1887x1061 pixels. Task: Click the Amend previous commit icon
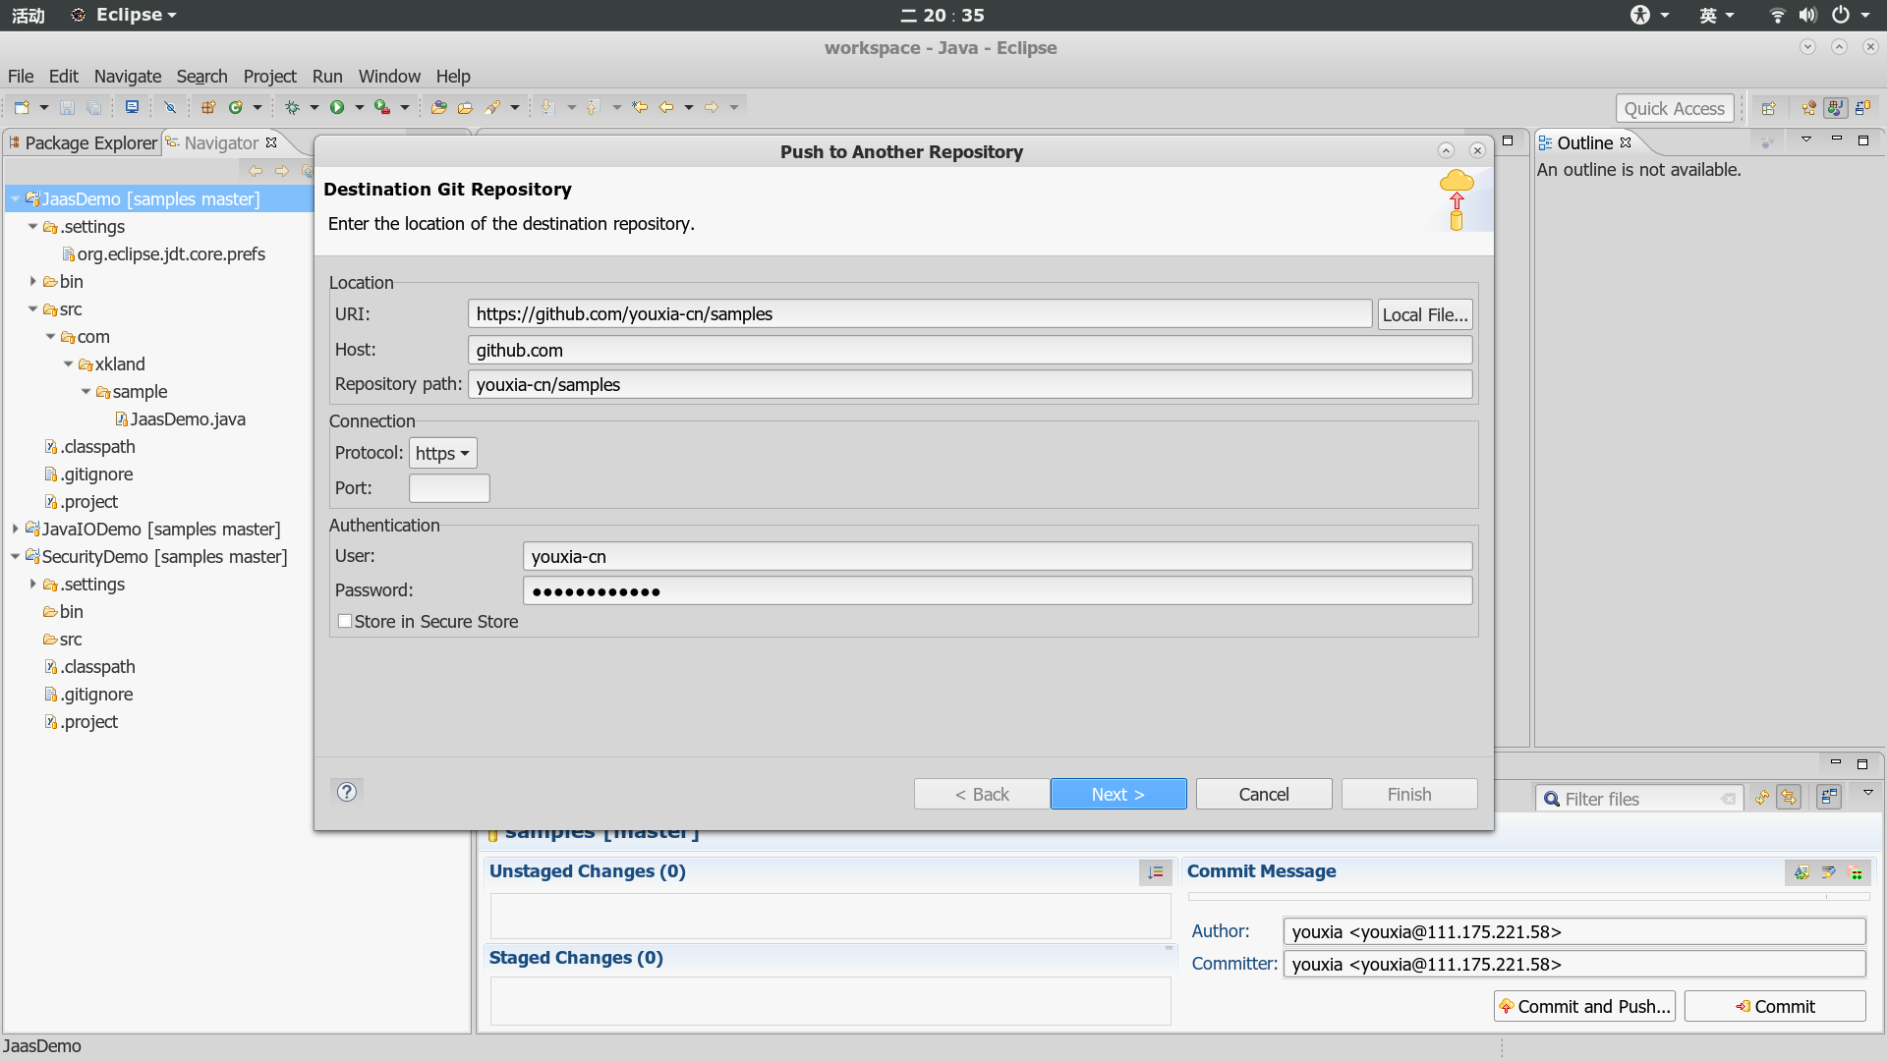[1801, 872]
